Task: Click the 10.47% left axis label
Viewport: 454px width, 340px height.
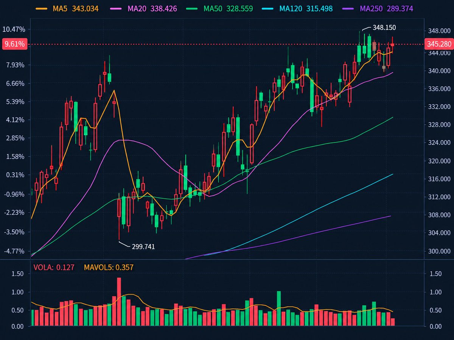Action: 14,29
